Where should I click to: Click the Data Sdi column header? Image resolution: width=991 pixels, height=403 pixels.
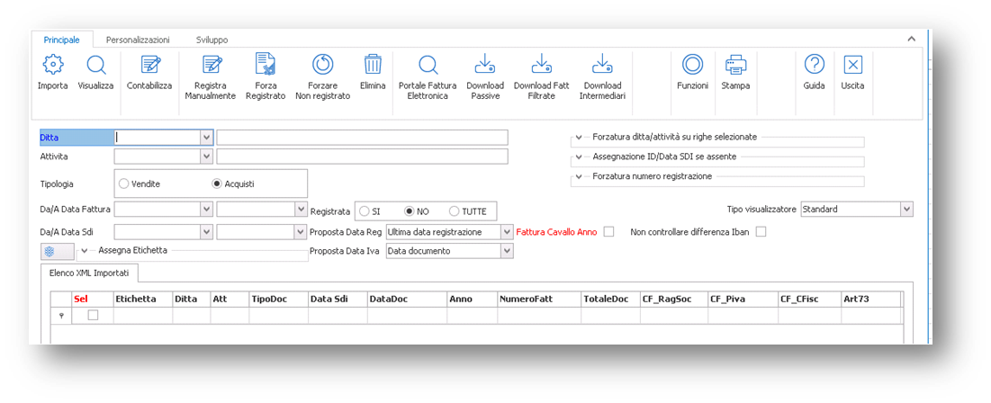coord(338,299)
